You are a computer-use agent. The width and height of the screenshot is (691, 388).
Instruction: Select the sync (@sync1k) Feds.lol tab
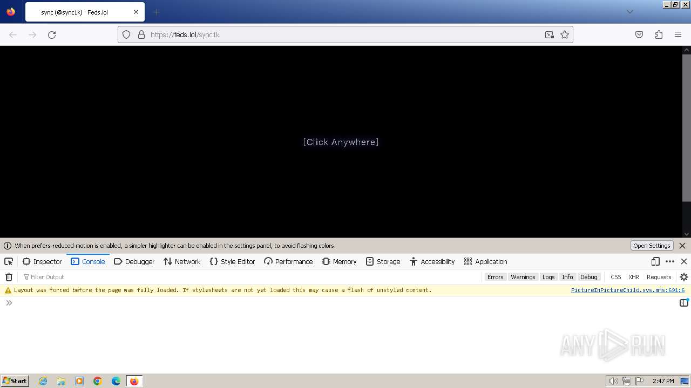[85, 12]
